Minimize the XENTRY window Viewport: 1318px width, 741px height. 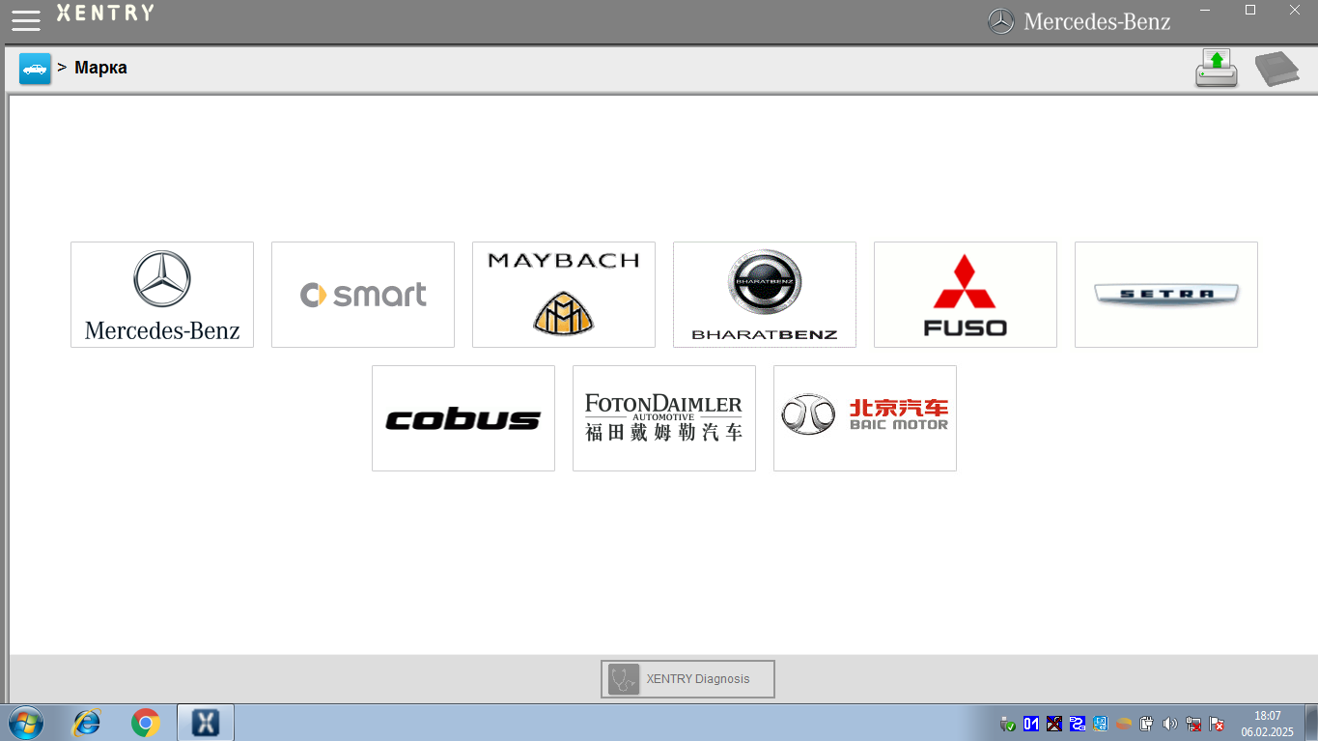1205,10
